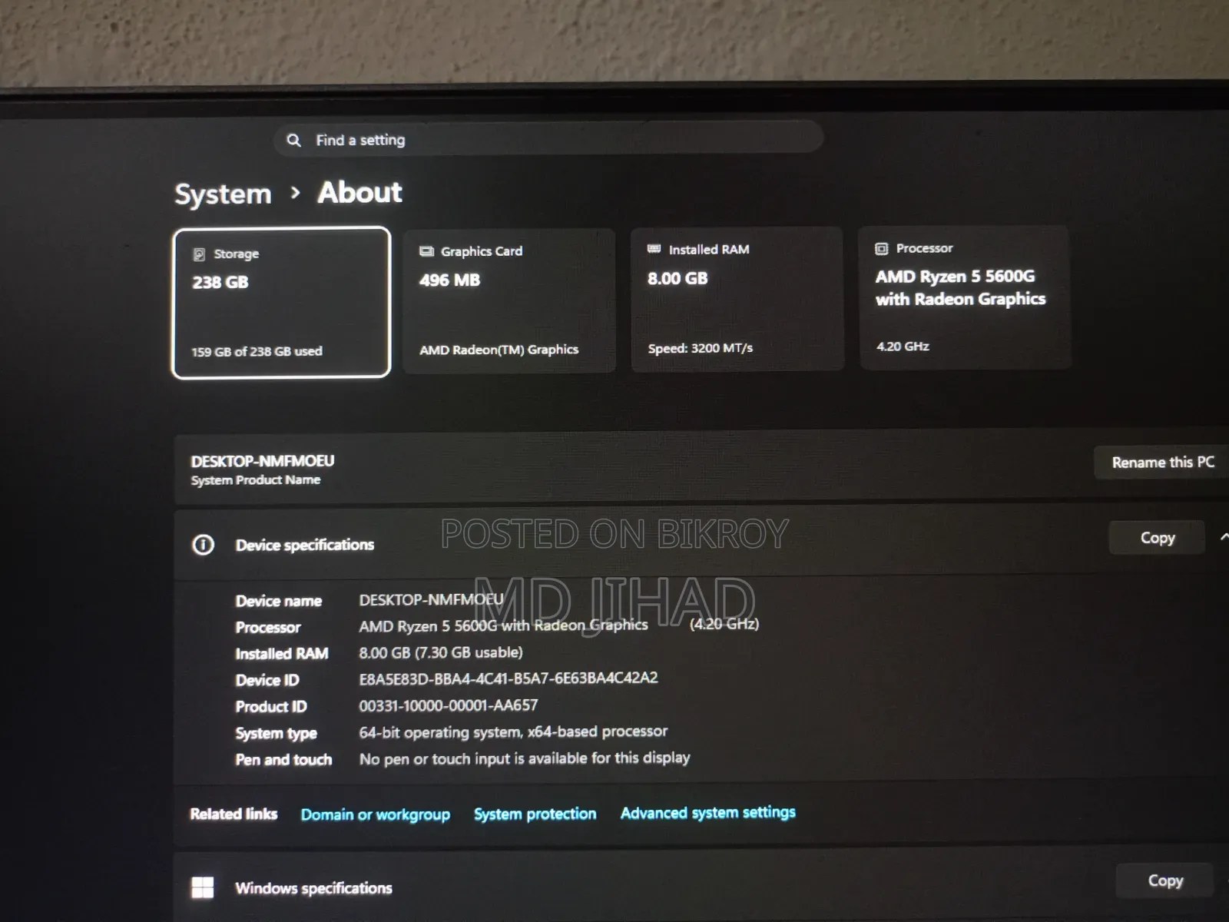Click Rename this PC button

click(1163, 462)
